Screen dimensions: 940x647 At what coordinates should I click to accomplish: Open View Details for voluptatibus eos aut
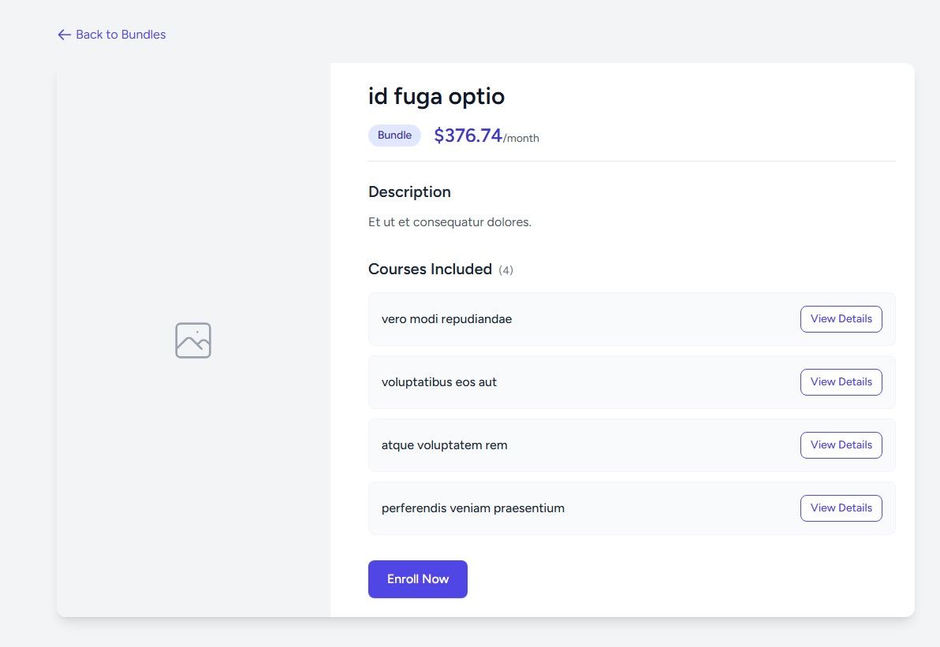(841, 382)
